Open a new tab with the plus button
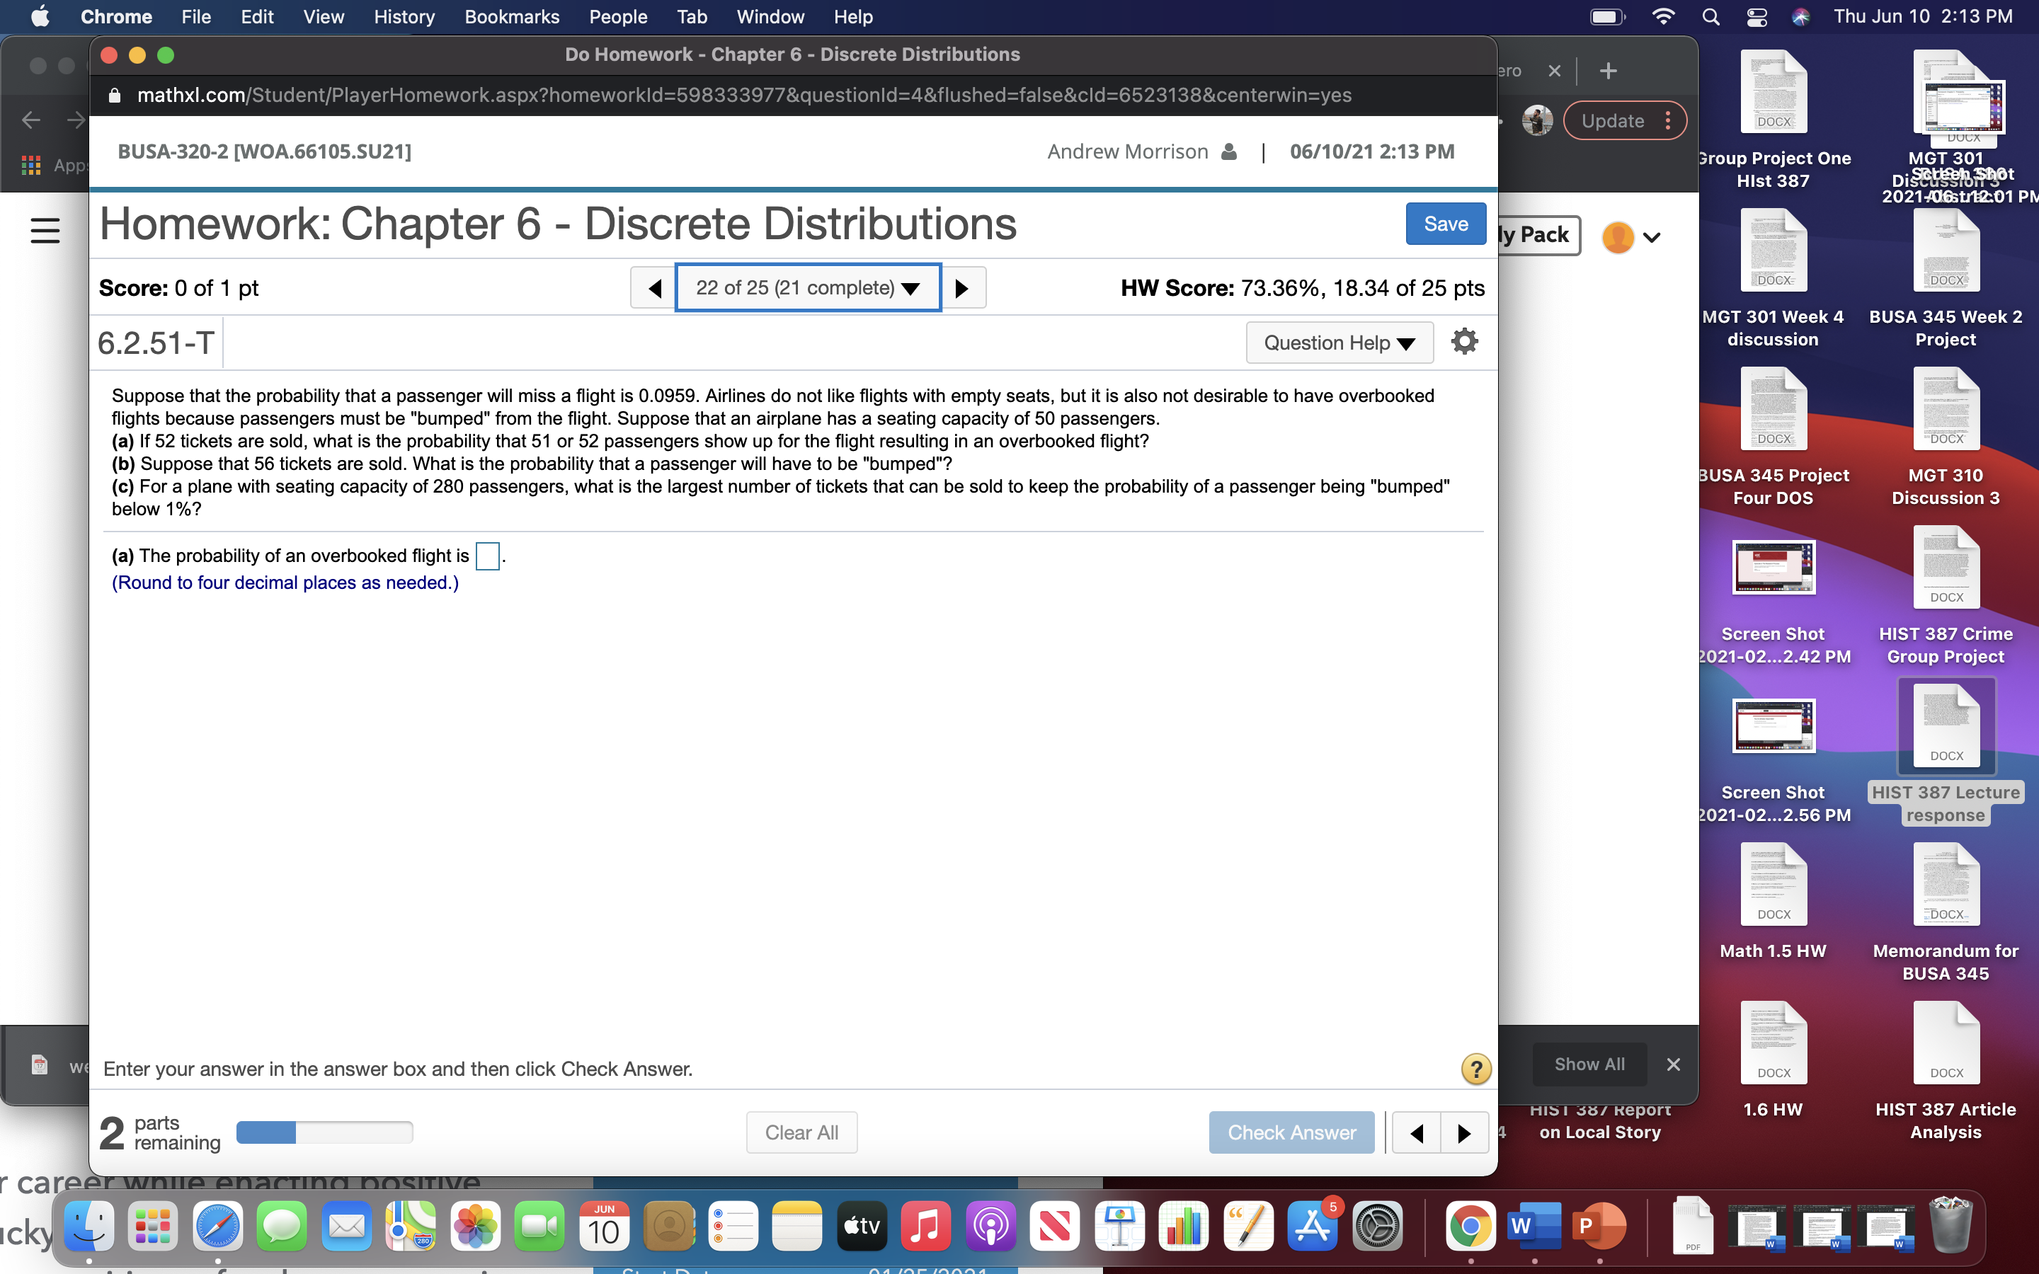2039x1274 pixels. click(x=1608, y=70)
